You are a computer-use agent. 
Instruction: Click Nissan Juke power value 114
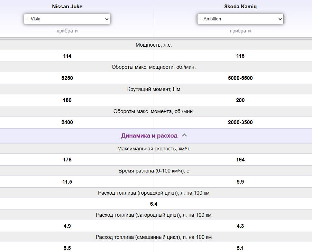(x=67, y=56)
